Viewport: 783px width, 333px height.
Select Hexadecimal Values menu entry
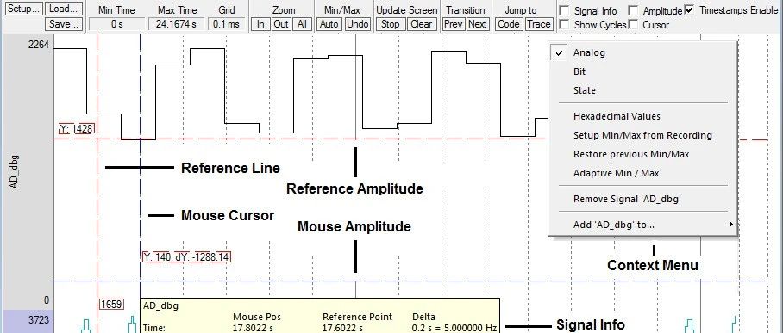[x=642, y=116]
